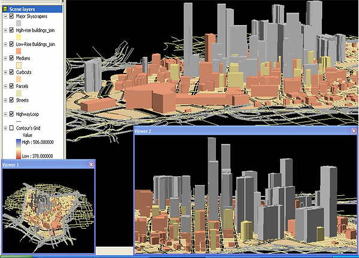
Task: Click the Parcels legend swatch
Action: 19,93
